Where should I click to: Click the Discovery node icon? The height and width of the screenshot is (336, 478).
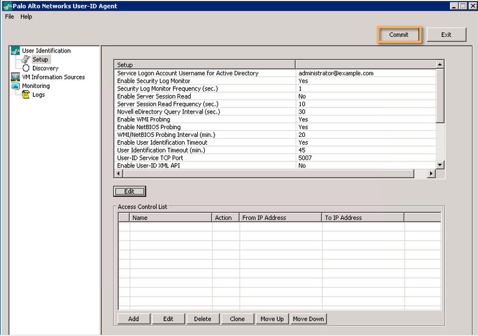pos(26,68)
